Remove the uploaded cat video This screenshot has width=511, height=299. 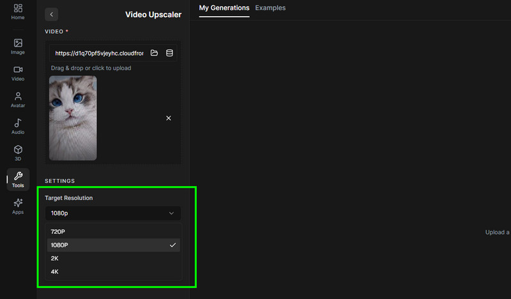point(169,118)
